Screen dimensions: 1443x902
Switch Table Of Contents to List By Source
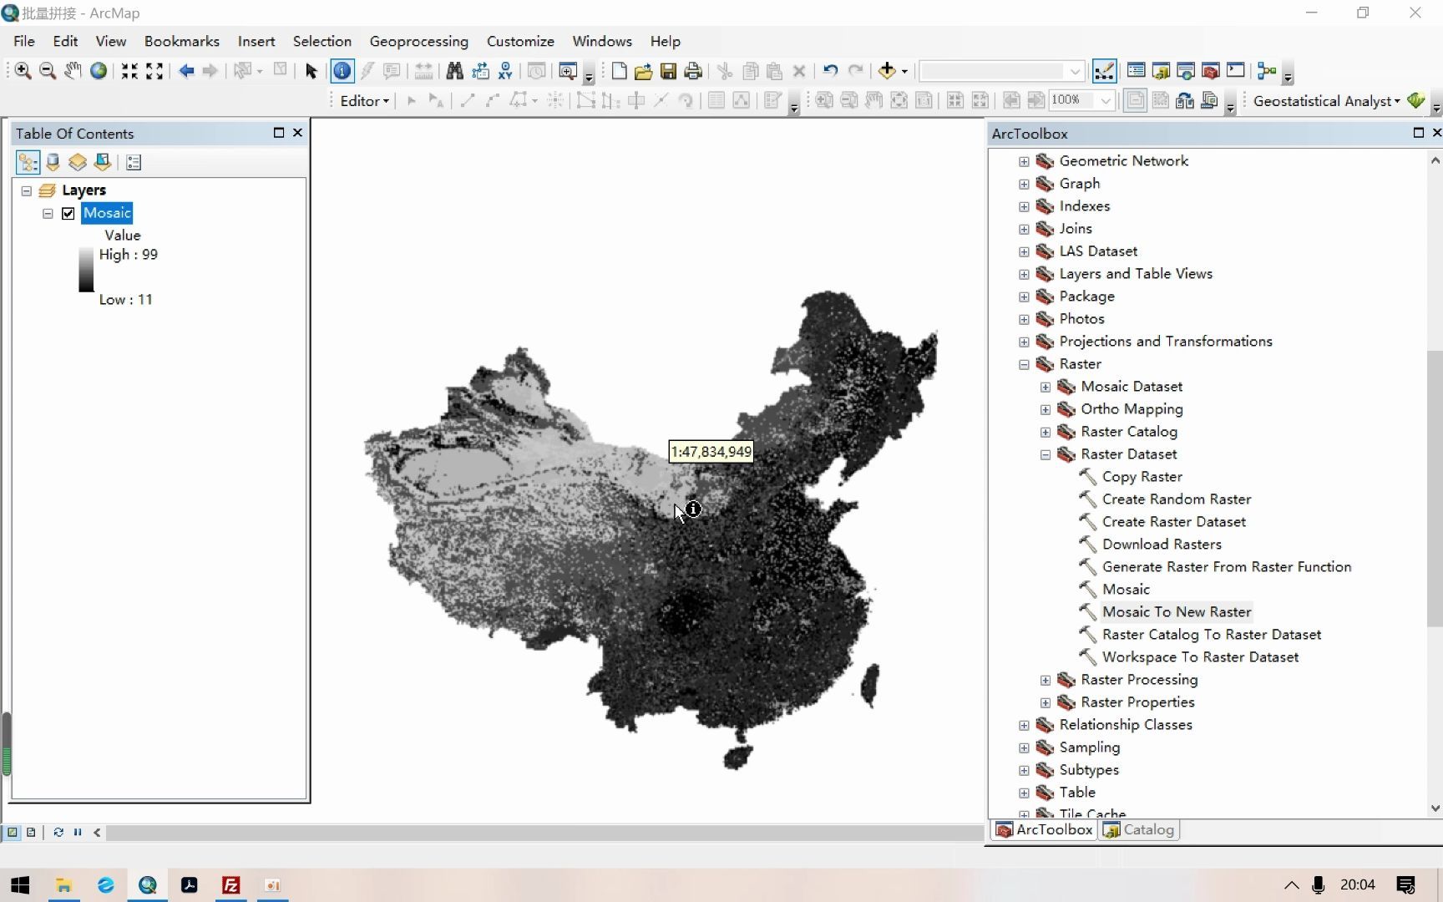[53, 162]
